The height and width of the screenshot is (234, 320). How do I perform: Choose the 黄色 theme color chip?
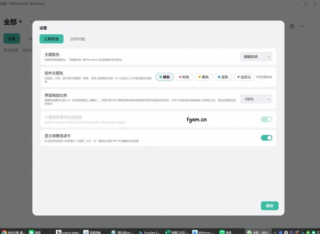204,77
